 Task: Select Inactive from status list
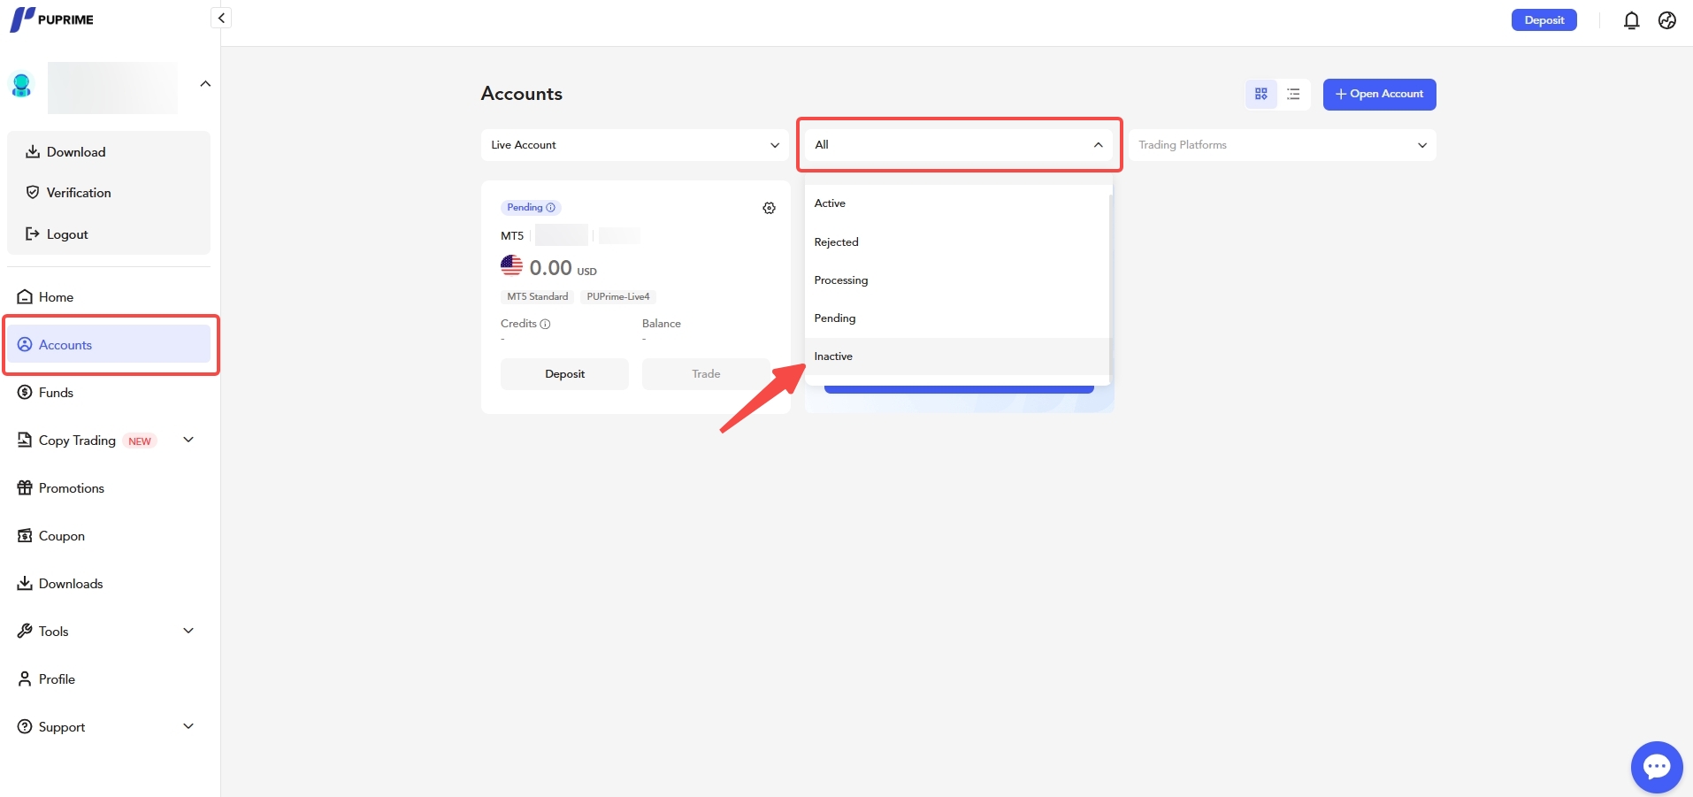[833, 356]
